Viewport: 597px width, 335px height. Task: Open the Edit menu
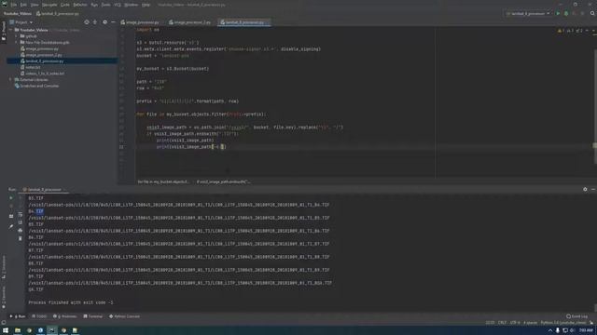(x=23, y=5)
